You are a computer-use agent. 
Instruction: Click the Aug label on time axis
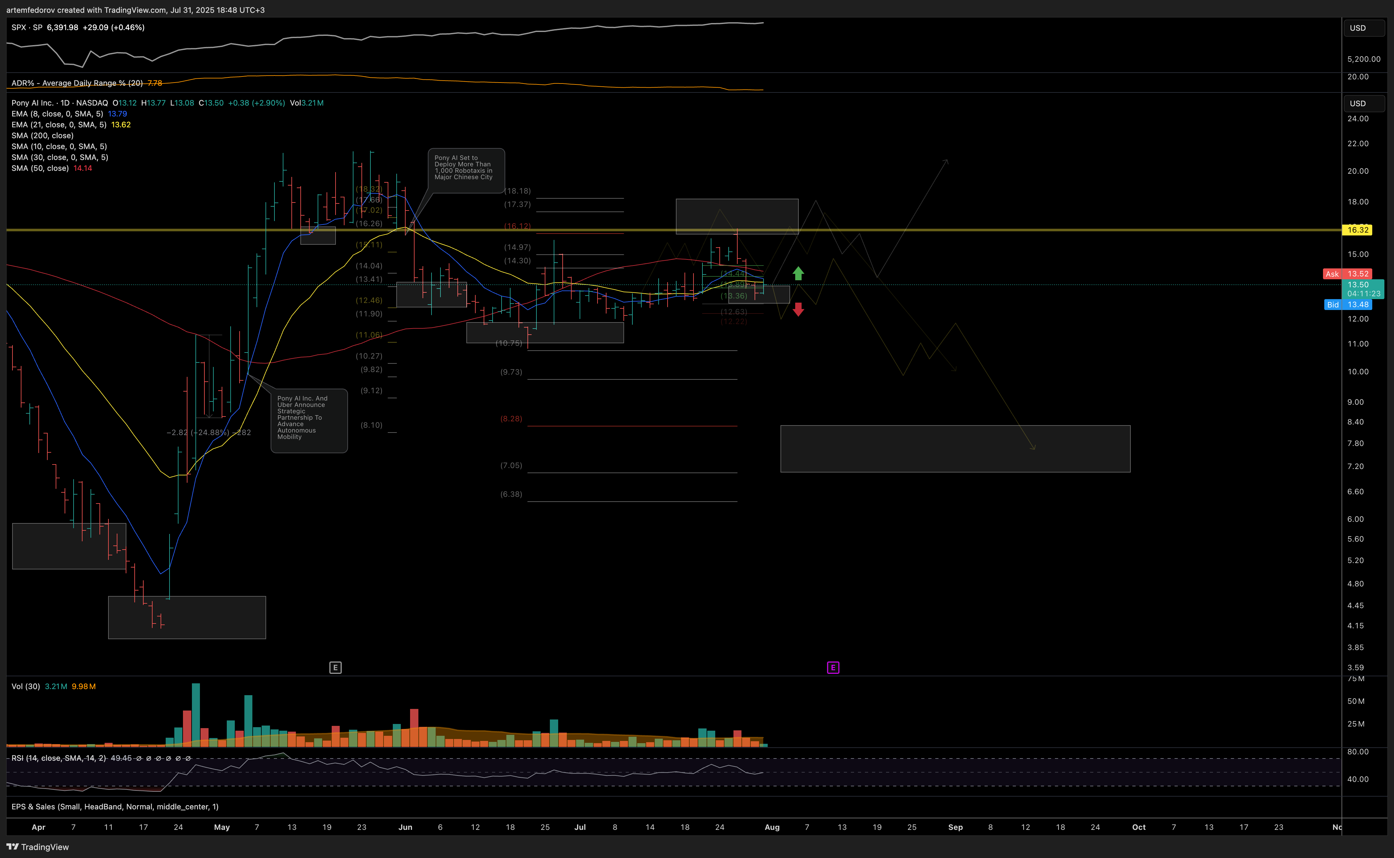point(772,827)
